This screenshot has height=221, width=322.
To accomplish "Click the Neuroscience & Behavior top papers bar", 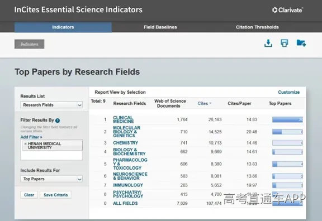I will coord(287,176).
